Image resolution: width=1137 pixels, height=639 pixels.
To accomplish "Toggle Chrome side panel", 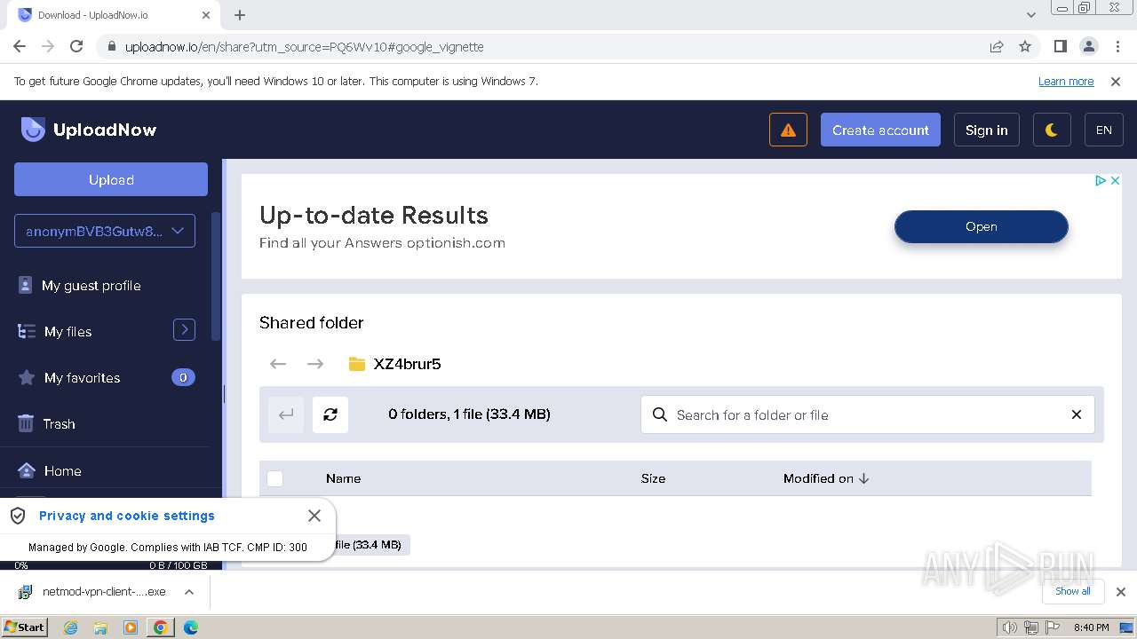I will 1060,46.
